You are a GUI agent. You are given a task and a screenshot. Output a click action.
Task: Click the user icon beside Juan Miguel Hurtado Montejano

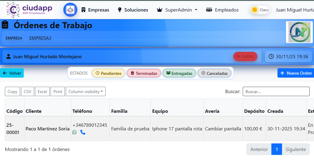9,56
